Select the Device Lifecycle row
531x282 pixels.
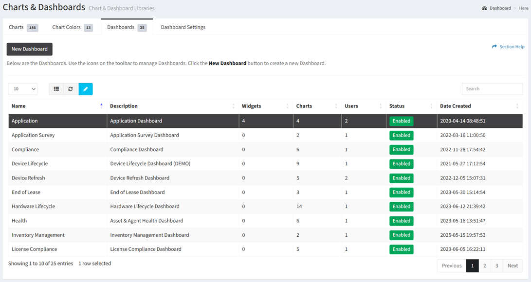click(266, 164)
